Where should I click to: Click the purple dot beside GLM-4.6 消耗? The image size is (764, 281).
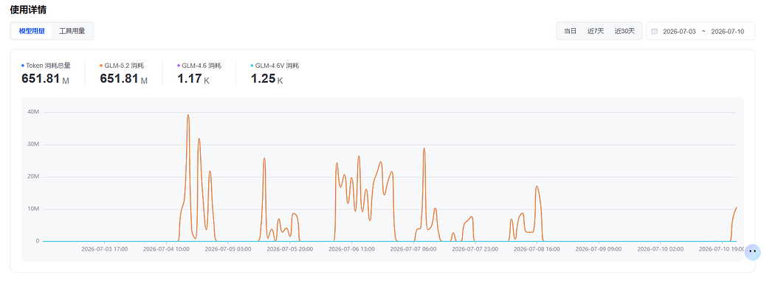point(179,65)
